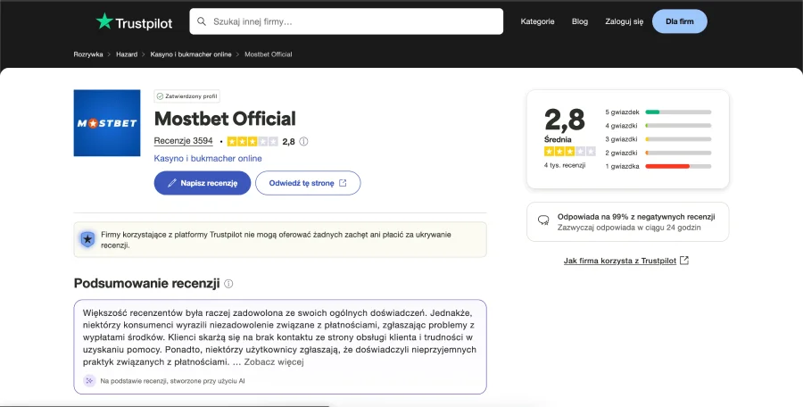Click the 'Podsumowanie recenzji' heading
Screen dimensions: 803x407
click(146, 284)
